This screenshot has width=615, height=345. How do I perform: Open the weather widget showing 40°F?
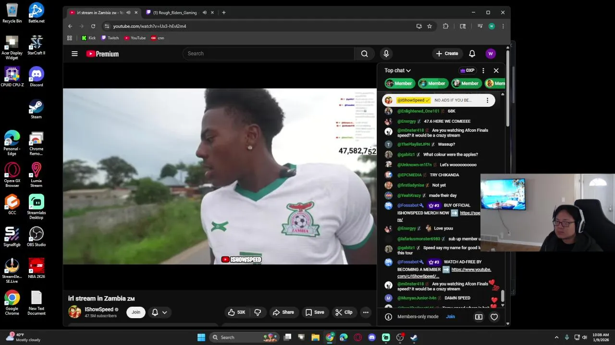coord(22,337)
